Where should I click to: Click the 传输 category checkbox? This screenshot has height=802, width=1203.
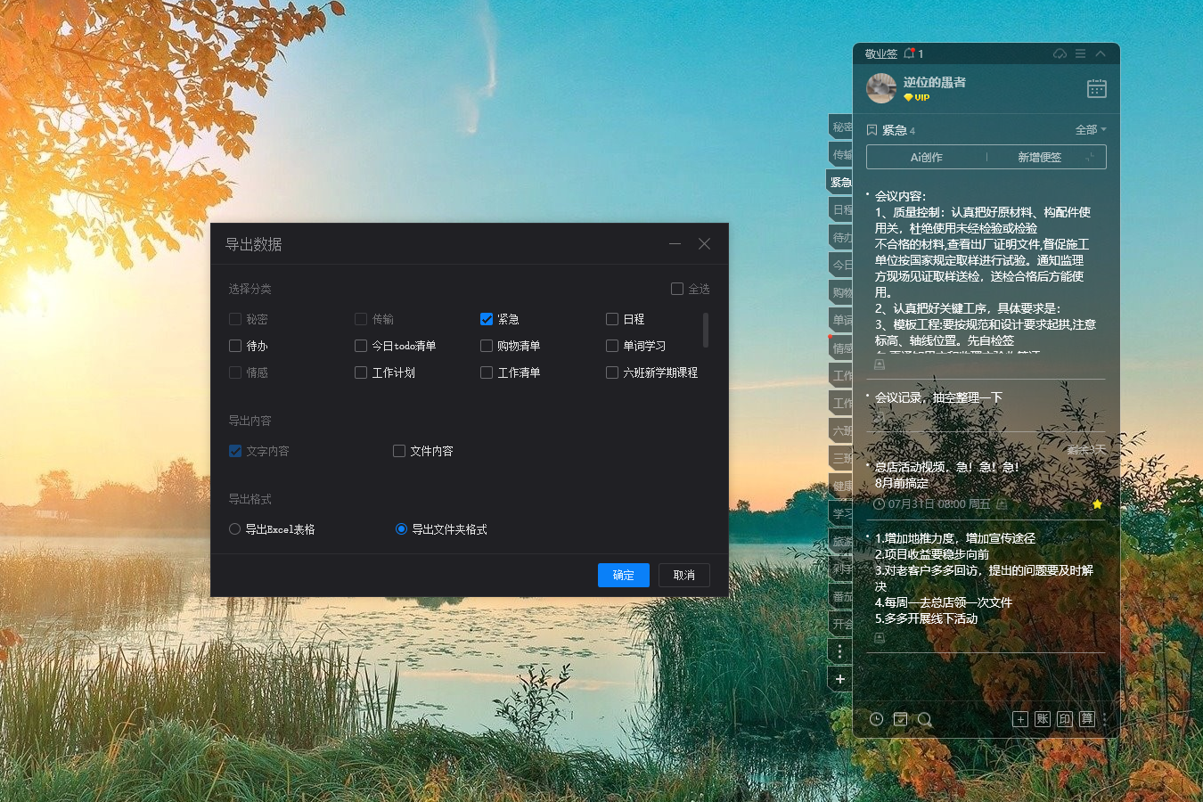(361, 319)
